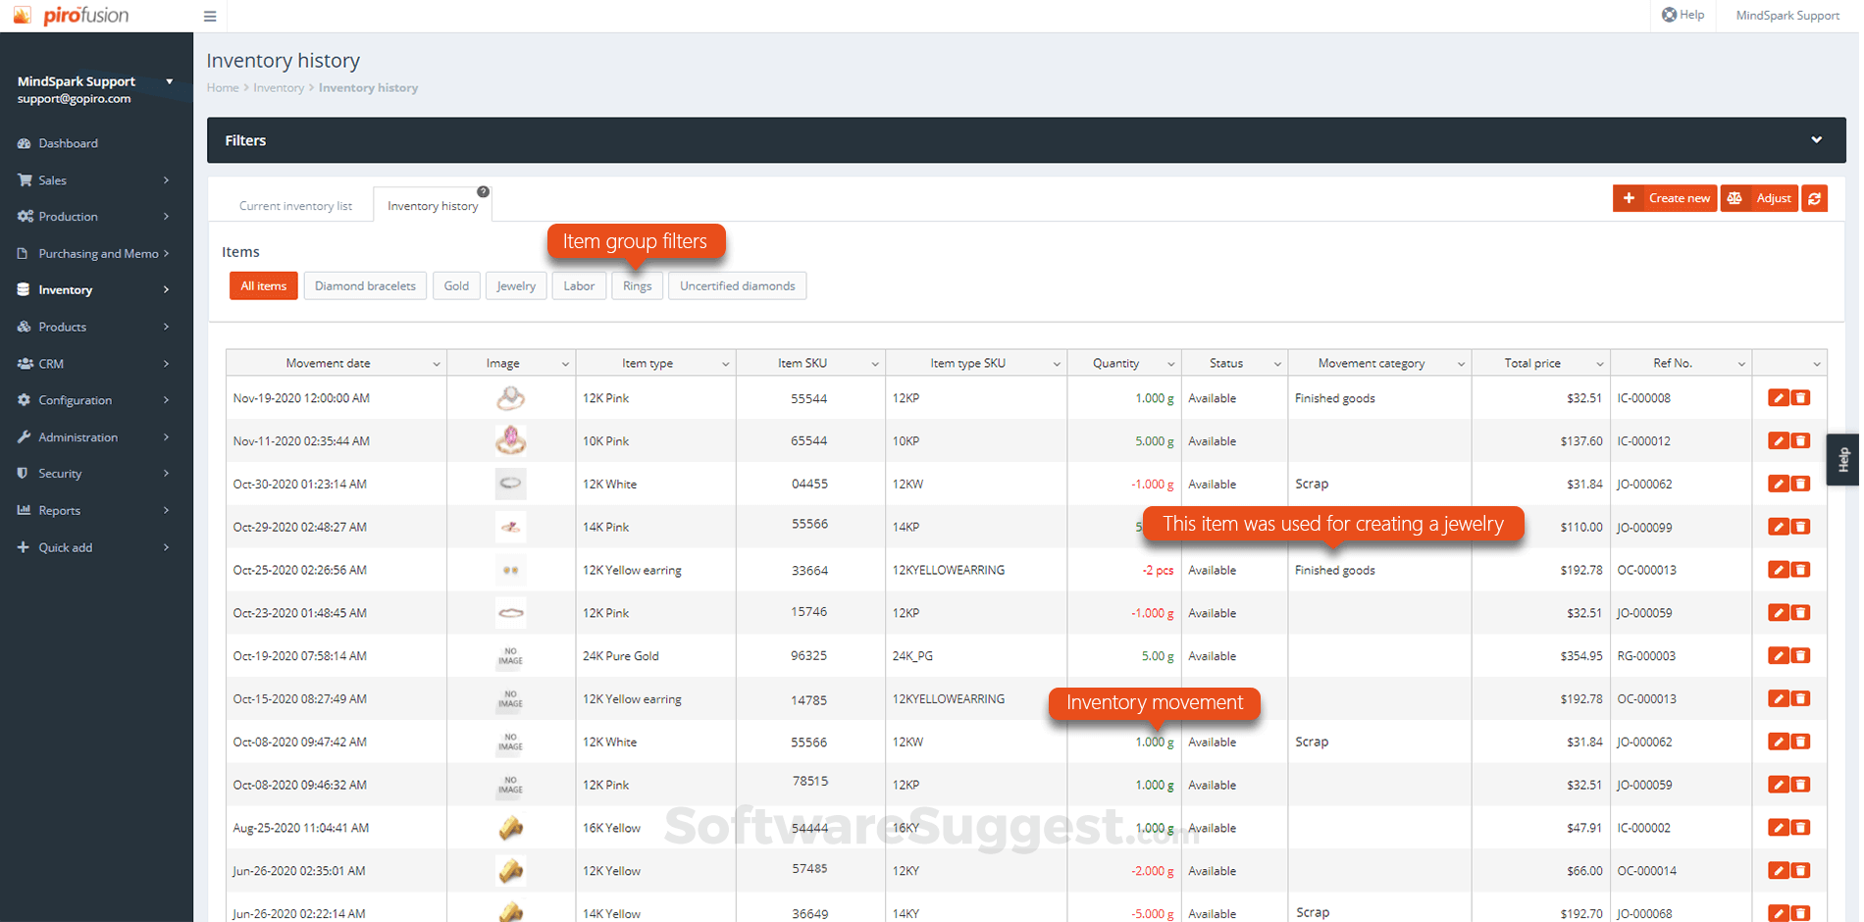
Task: Enable the Rings item group filter
Action: [637, 285]
